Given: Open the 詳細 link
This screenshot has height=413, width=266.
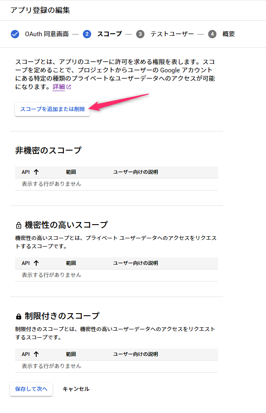Looking at the screenshot, I should (59, 87).
